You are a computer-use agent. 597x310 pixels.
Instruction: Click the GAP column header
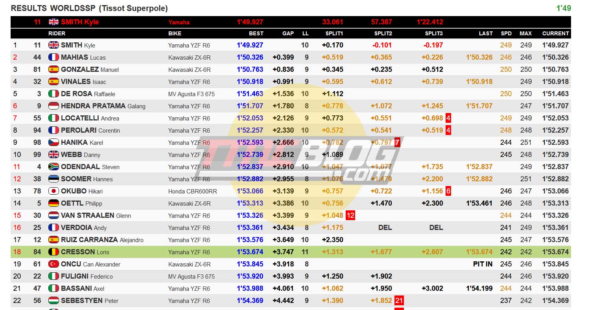[x=288, y=33]
